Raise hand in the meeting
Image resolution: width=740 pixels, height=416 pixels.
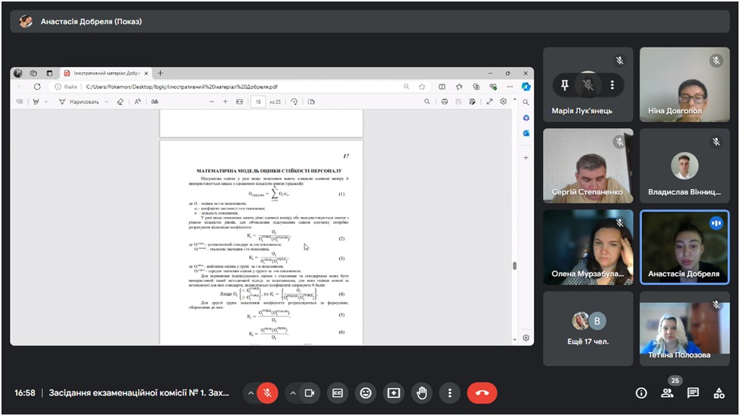point(421,393)
